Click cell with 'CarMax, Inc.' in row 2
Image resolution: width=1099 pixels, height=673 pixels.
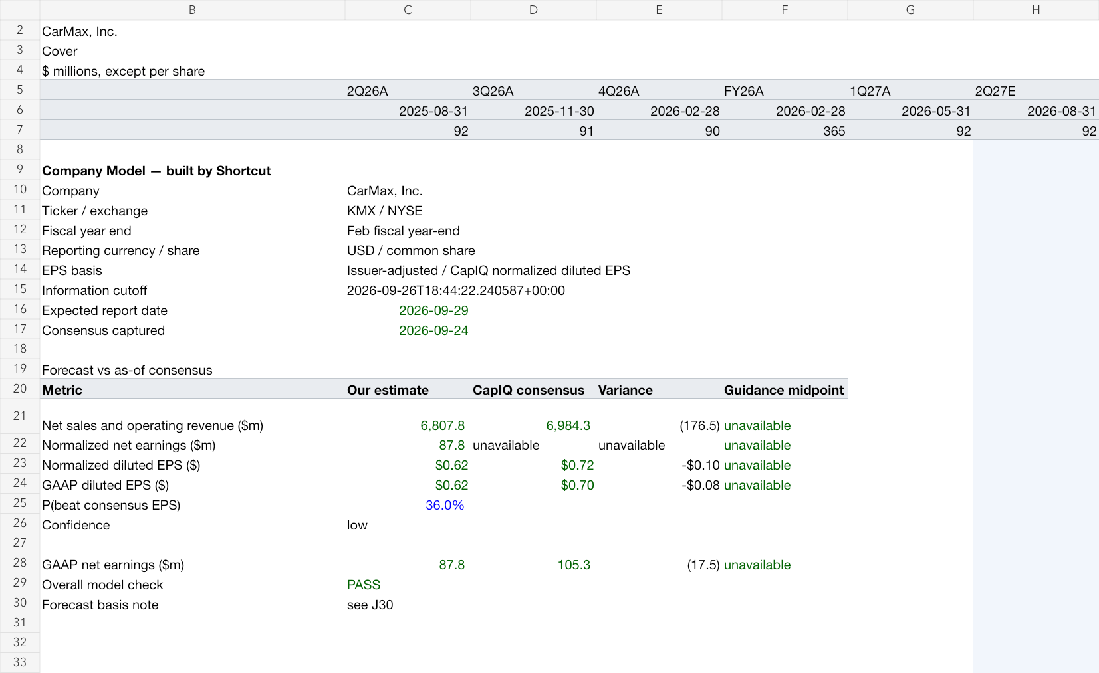192,31
